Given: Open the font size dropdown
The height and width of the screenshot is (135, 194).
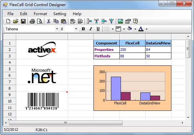Looking at the screenshot, I should point(76,29).
